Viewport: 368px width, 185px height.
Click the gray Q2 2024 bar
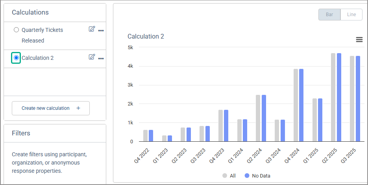coord(258,118)
